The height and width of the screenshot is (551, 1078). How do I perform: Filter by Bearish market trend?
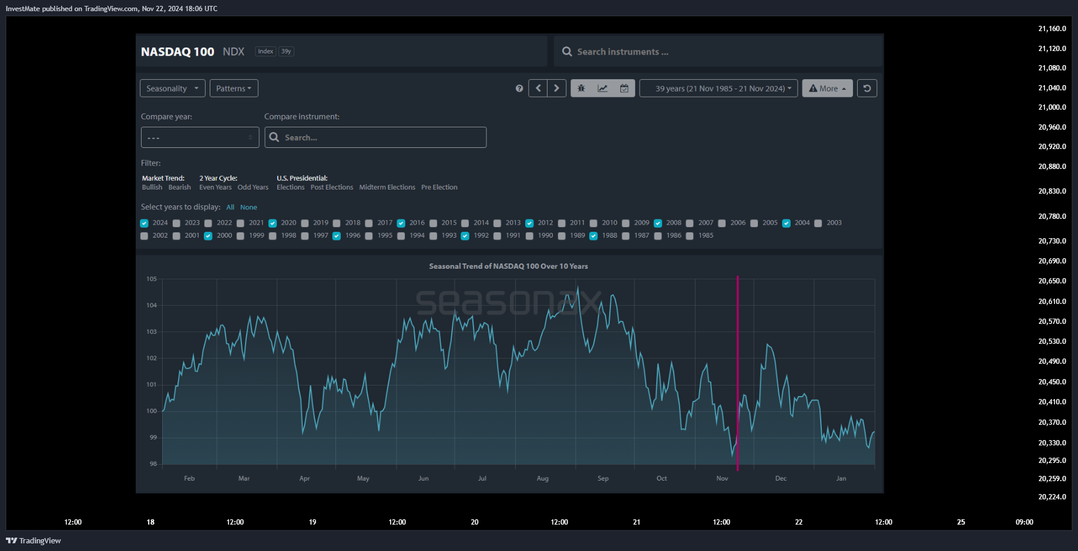point(180,187)
